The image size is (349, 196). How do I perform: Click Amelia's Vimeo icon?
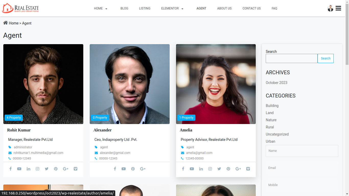click(248, 169)
